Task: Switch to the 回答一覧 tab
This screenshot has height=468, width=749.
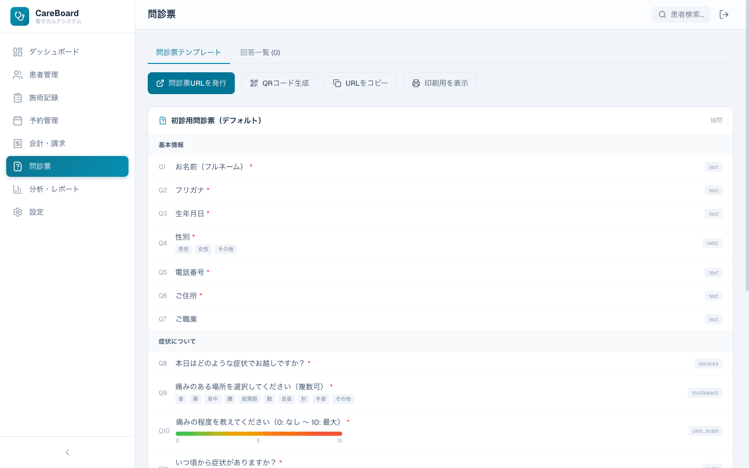Action: tap(260, 53)
